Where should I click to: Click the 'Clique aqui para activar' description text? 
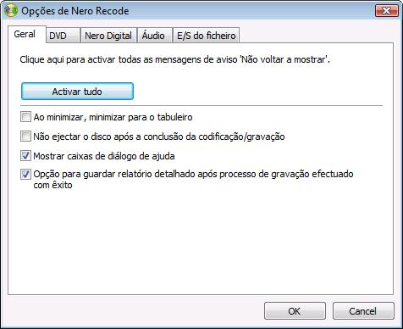175,60
